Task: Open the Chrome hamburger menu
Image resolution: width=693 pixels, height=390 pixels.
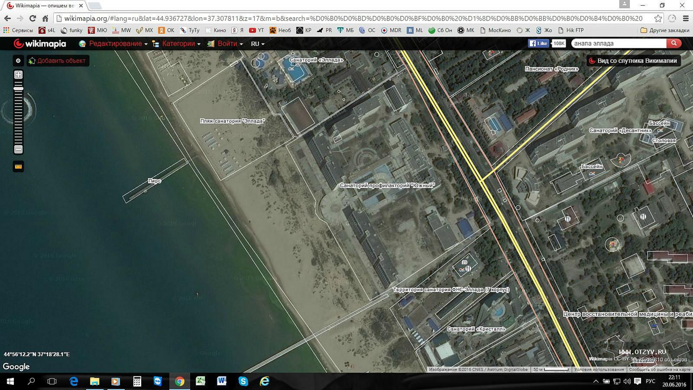Action: 686,18
